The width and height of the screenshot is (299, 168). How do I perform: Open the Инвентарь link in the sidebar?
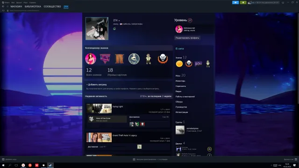(180, 81)
